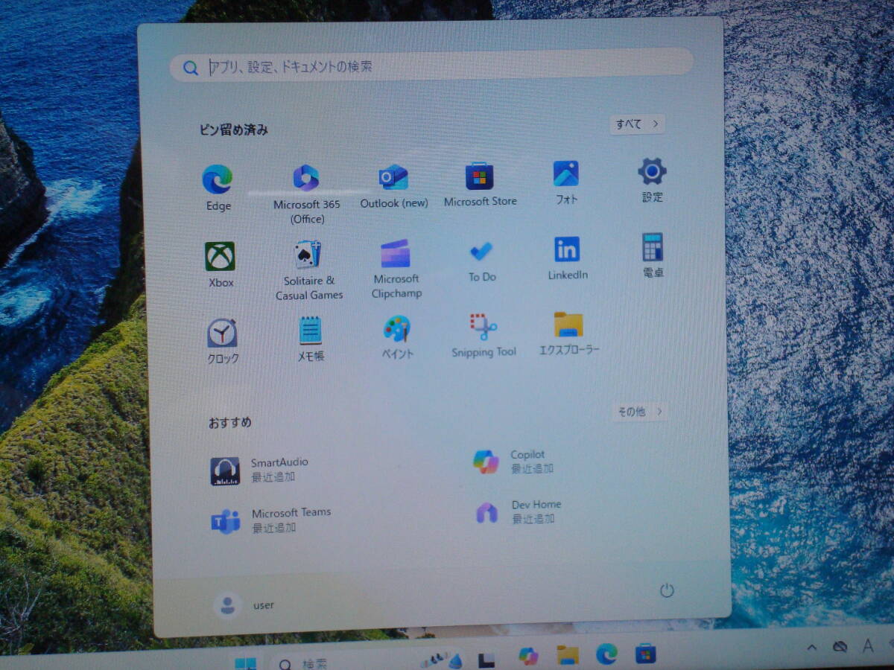Click the Windows Start button on taskbar

(246, 663)
